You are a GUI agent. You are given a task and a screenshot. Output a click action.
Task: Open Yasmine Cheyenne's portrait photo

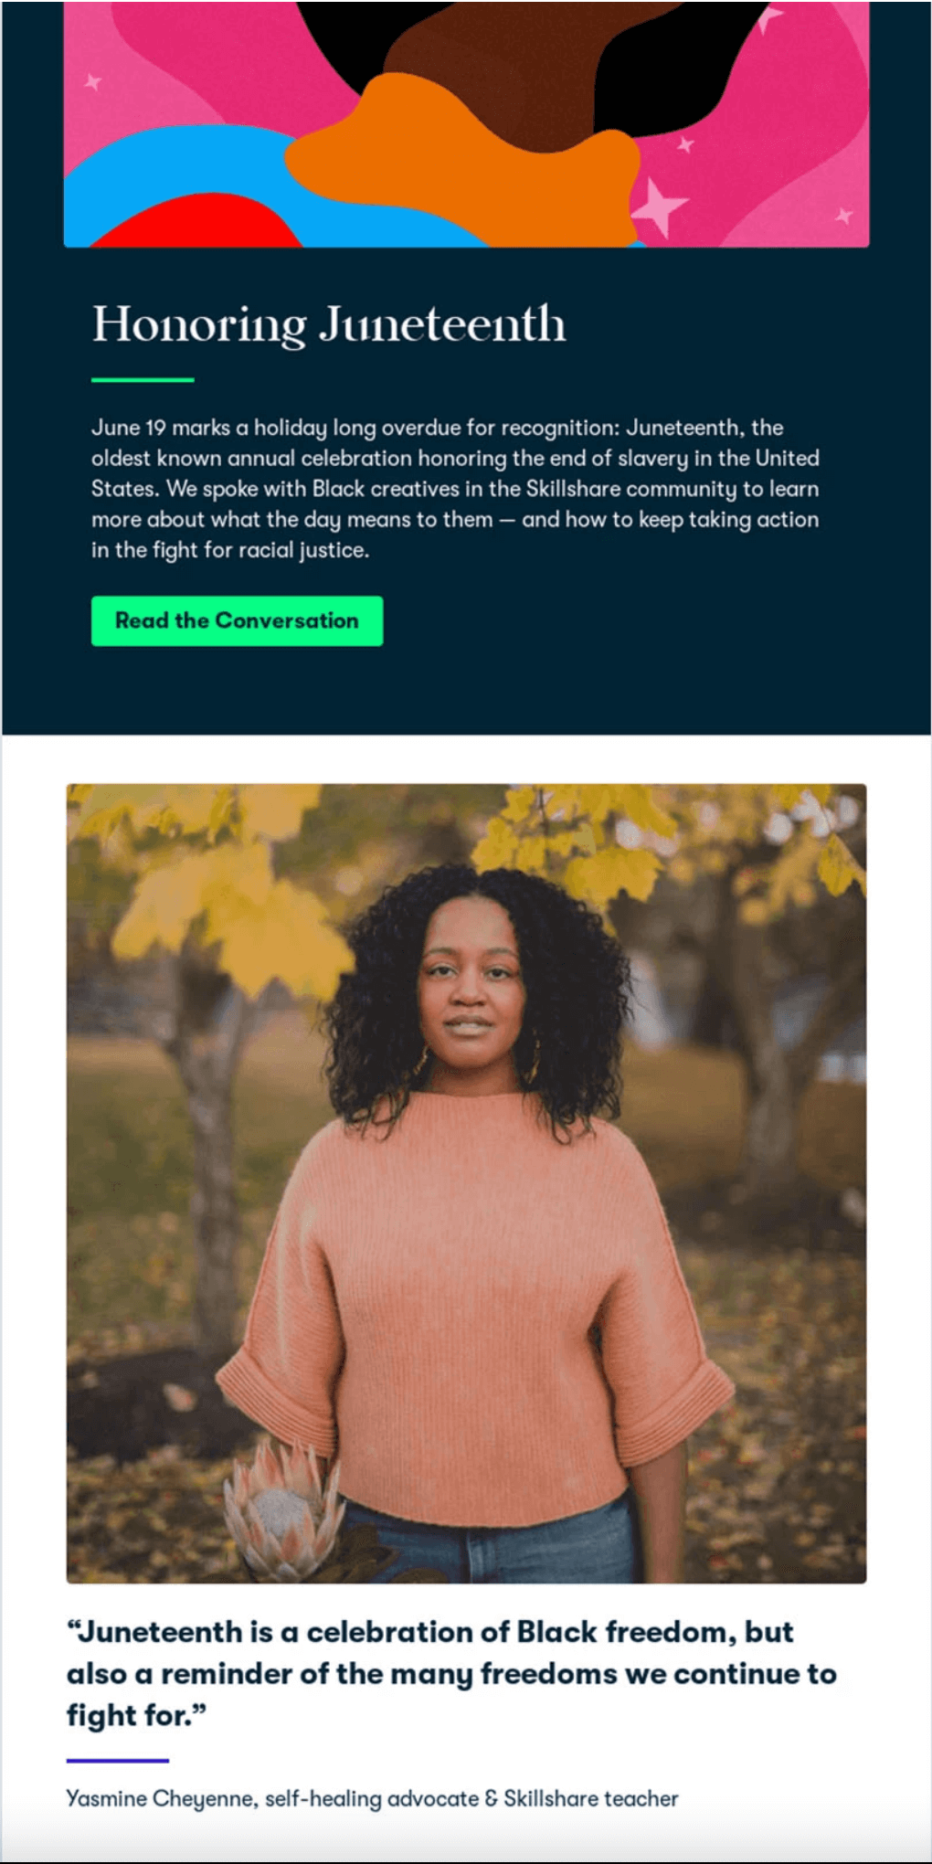(x=466, y=1183)
